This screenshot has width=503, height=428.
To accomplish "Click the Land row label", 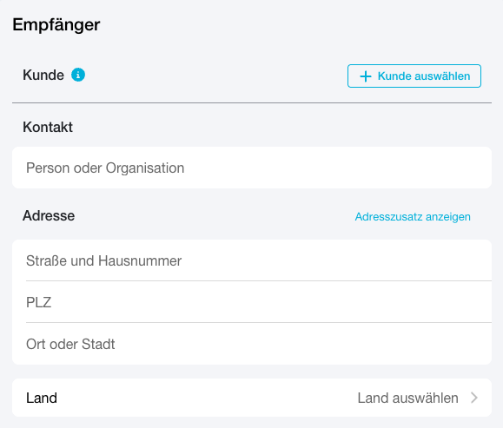I will coord(42,398).
